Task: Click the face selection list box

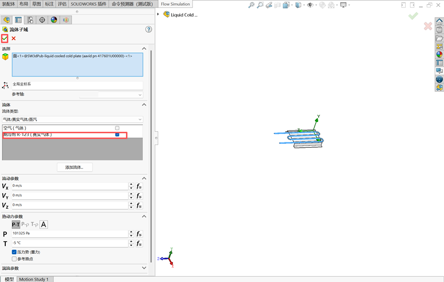Action: pos(77,65)
